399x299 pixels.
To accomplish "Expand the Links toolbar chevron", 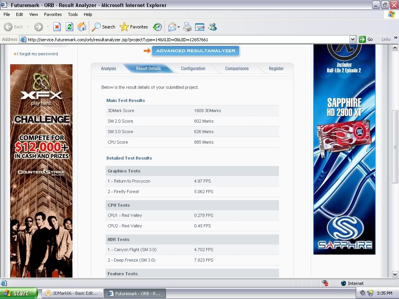I will tap(394, 39).
